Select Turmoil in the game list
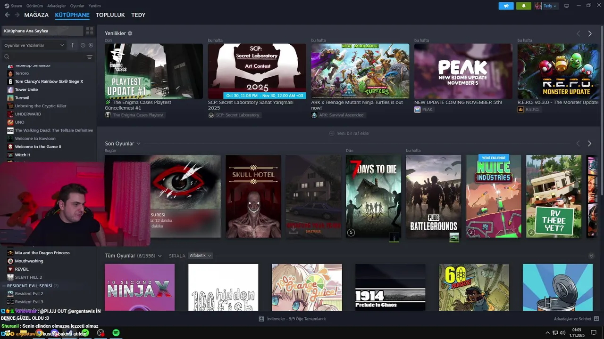This screenshot has width=604, height=339. click(22, 98)
